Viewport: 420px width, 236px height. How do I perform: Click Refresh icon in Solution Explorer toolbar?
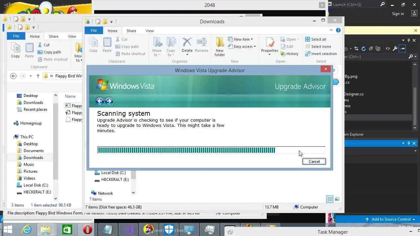pos(363,49)
